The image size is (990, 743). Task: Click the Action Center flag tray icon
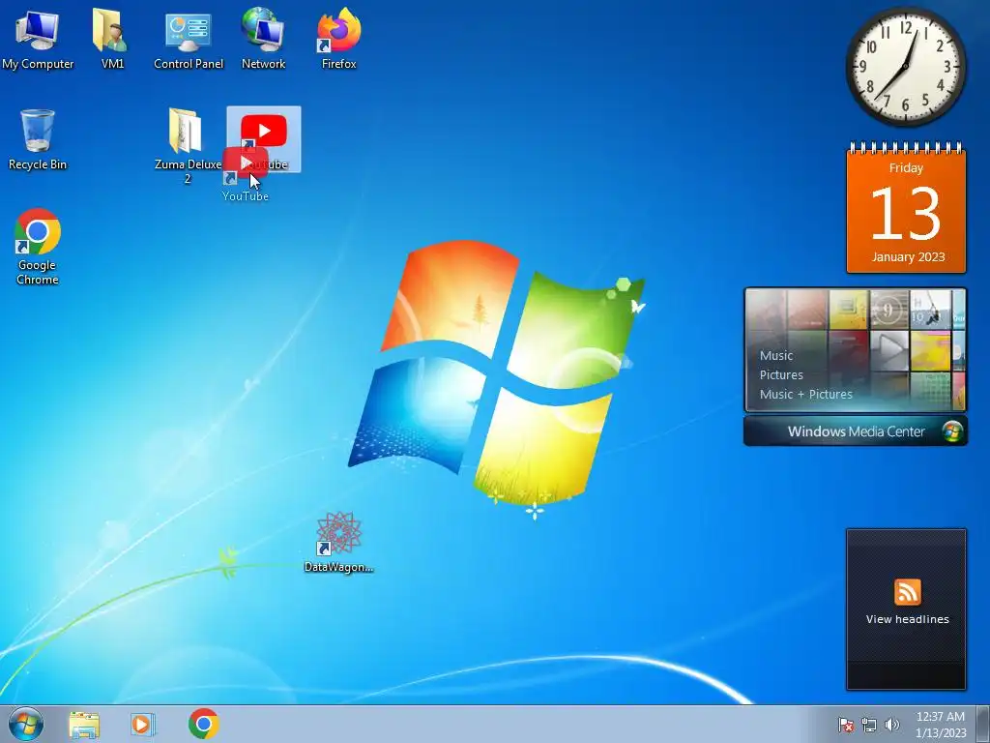(x=846, y=725)
